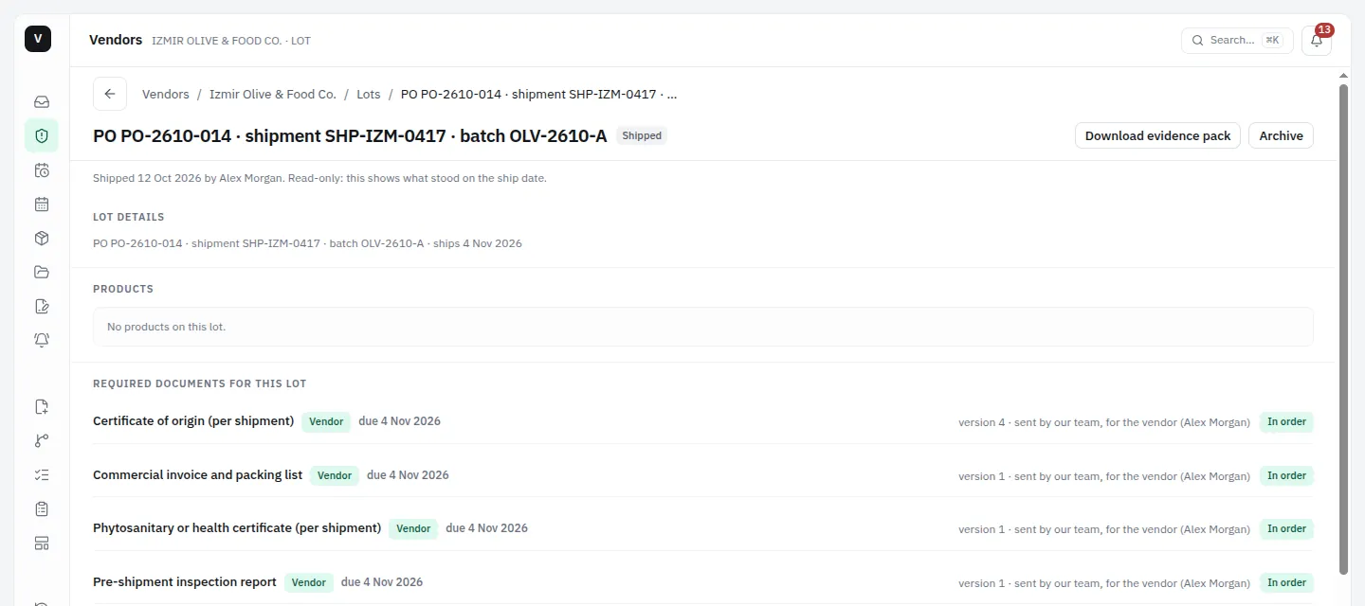Viewport: 1365px width, 606px height.
Task: Click the checklist sidebar icon
Action: [42, 474]
